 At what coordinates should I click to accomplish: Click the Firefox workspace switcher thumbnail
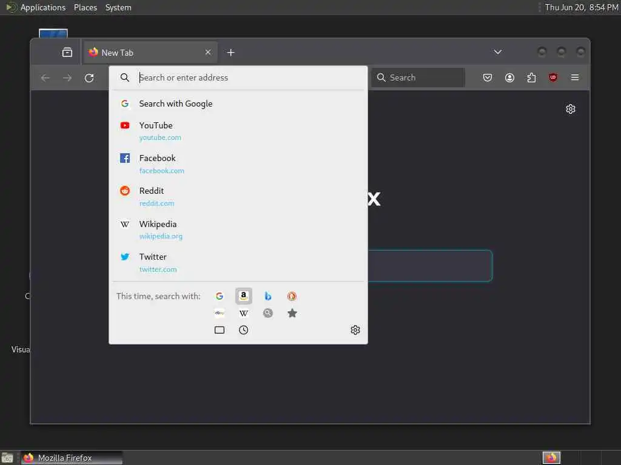[551, 458]
